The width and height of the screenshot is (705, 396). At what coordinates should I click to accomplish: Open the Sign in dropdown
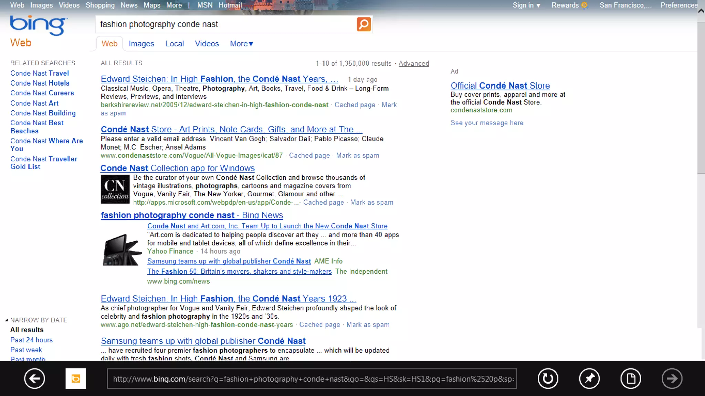526,5
